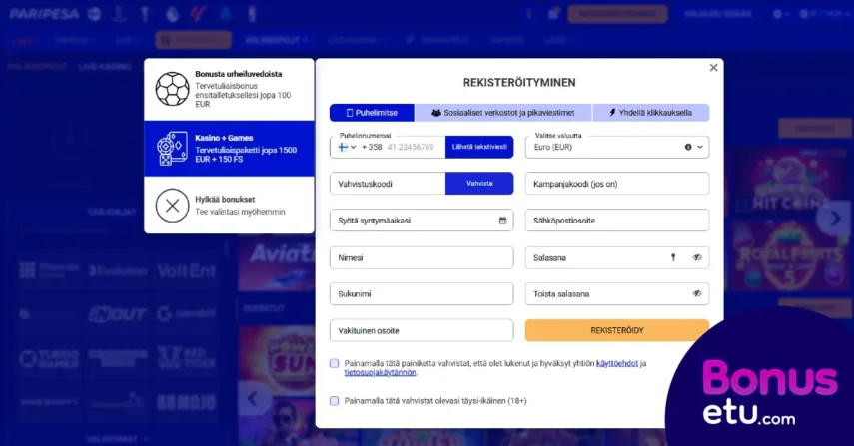Screen dimensions: 854x446
Task: Choose the Kasino + Games chips icon
Action: coord(172,148)
